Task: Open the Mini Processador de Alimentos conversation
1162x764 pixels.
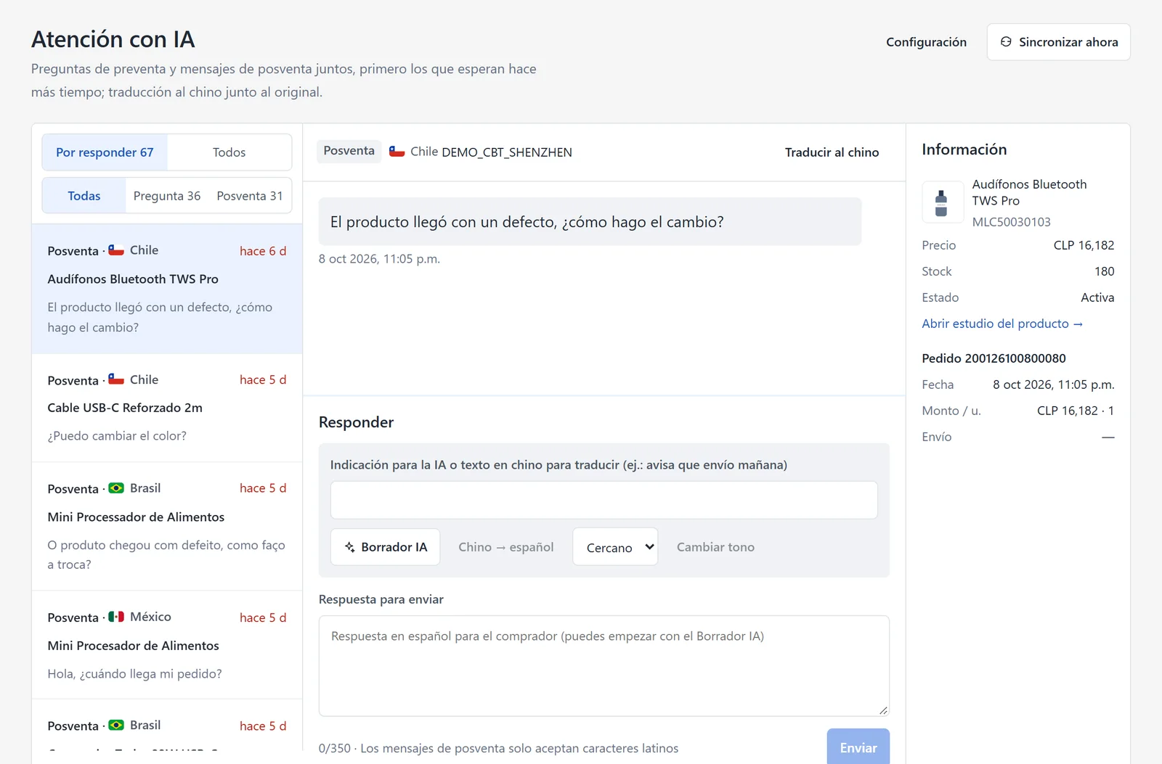Action: [x=167, y=526]
